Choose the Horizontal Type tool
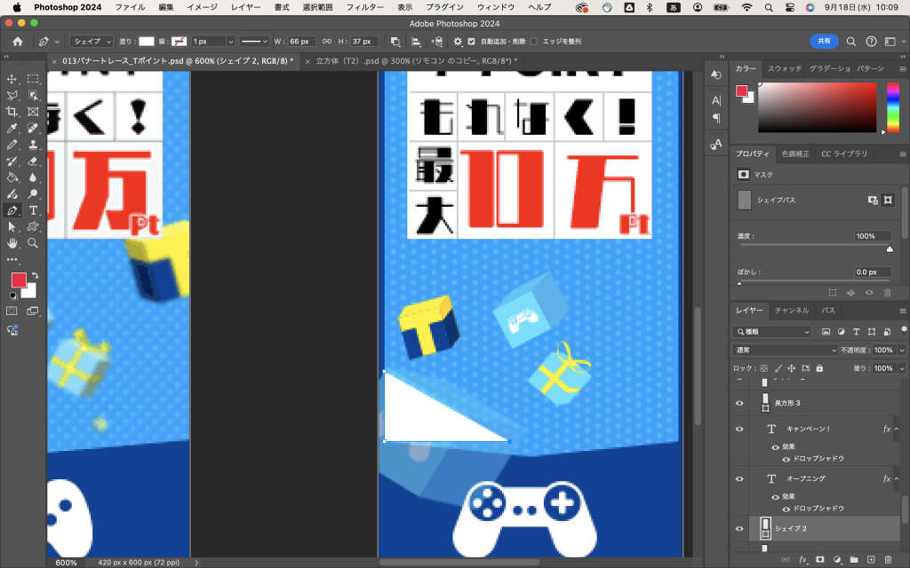910x568 pixels. (x=33, y=210)
